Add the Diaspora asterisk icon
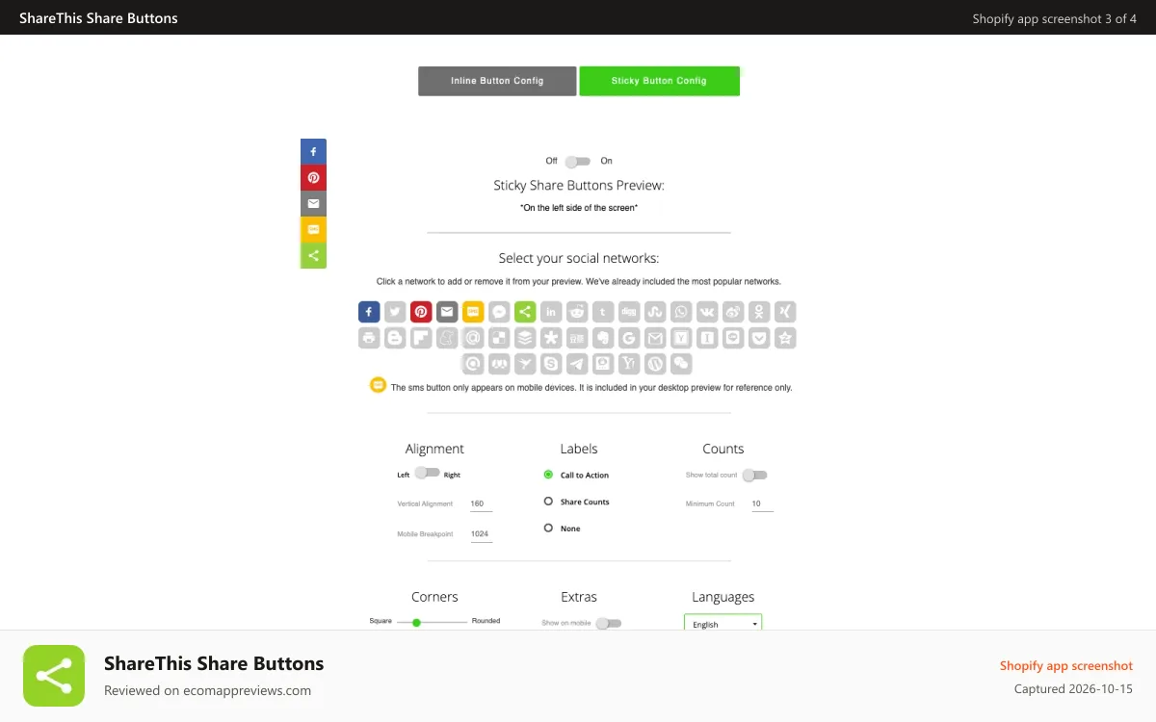1156x722 pixels. pyautogui.click(x=551, y=338)
